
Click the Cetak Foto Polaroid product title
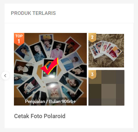tap(40, 116)
